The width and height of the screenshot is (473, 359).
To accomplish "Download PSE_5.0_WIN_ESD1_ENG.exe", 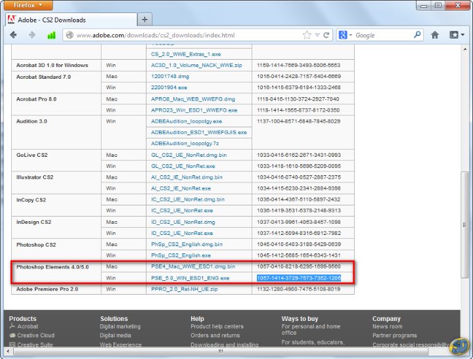I will [x=190, y=278].
